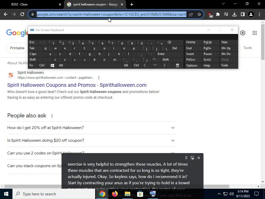This screenshot has height=199, width=265.
Task: Open the notification center icon
Action: pos(256,194)
